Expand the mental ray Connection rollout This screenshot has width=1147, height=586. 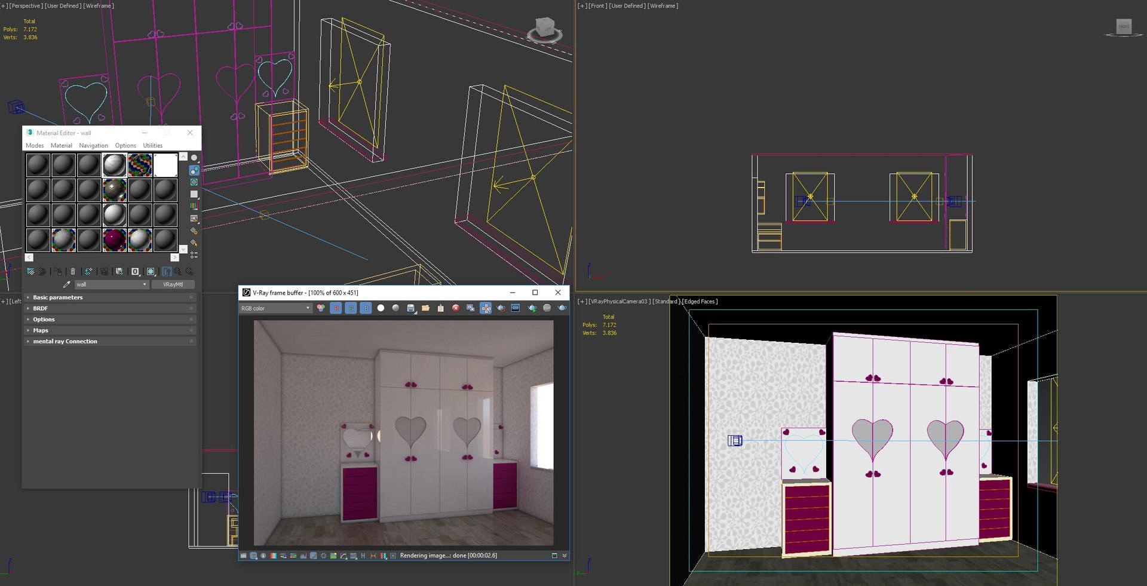(110, 342)
